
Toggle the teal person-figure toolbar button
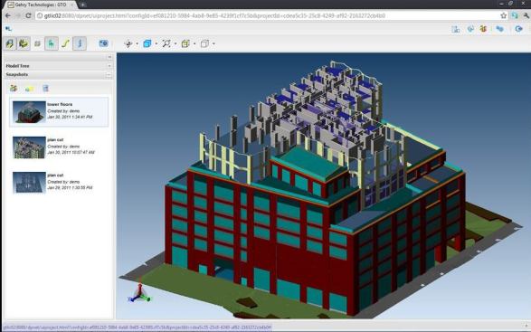[52, 43]
